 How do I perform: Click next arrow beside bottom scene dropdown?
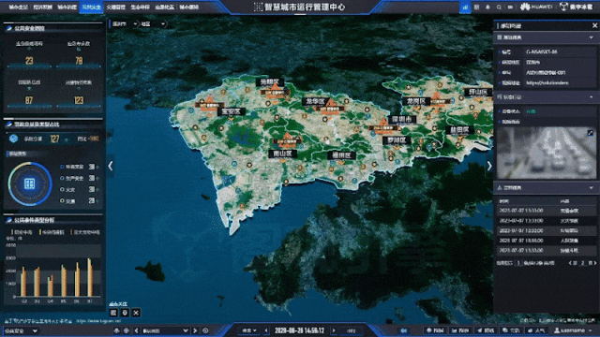(195, 330)
